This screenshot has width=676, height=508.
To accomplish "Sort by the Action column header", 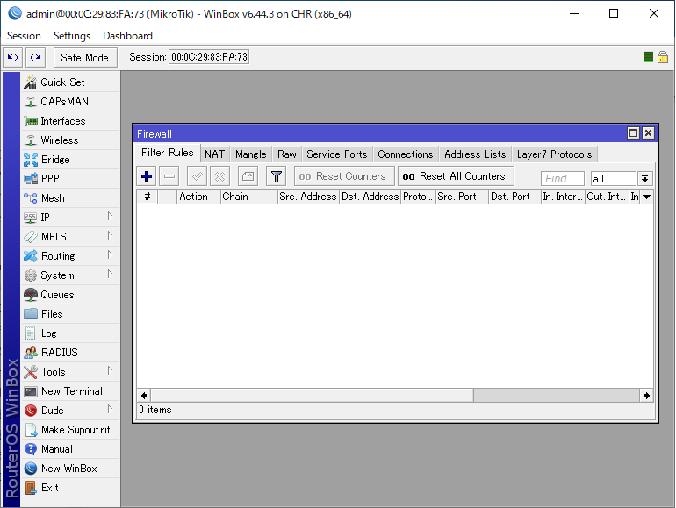I will (198, 197).
